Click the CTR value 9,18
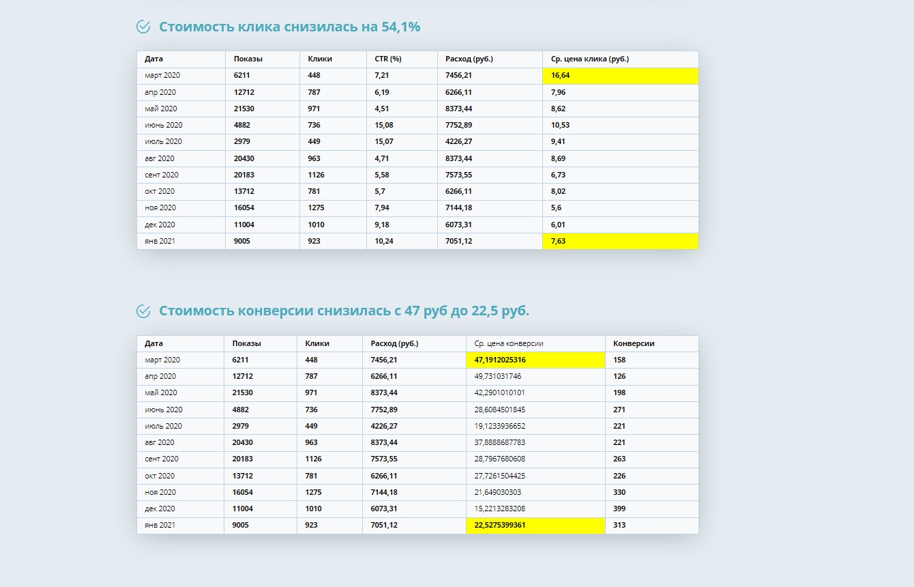 click(x=382, y=225)
